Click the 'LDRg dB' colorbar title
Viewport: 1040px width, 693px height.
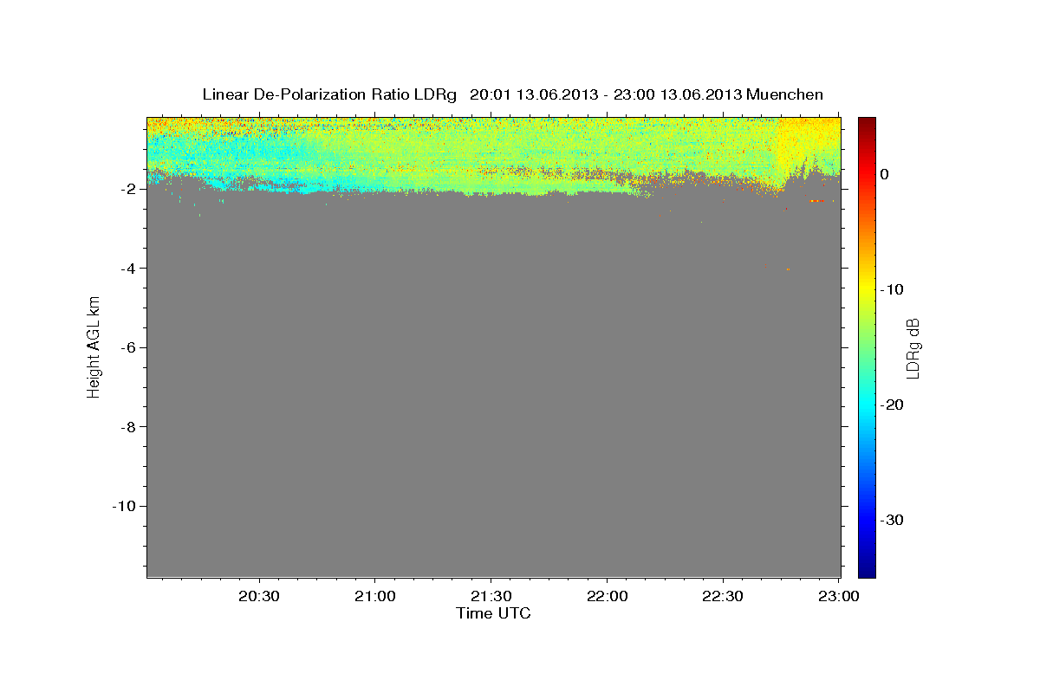(x=913, y=347)
